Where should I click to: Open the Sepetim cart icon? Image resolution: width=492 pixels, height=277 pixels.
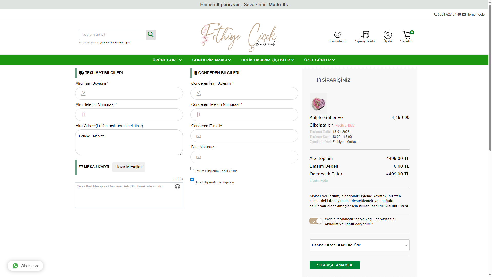407,35
